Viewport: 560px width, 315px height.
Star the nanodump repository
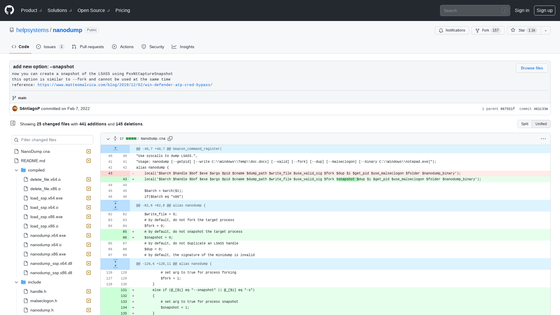[524, 30]
